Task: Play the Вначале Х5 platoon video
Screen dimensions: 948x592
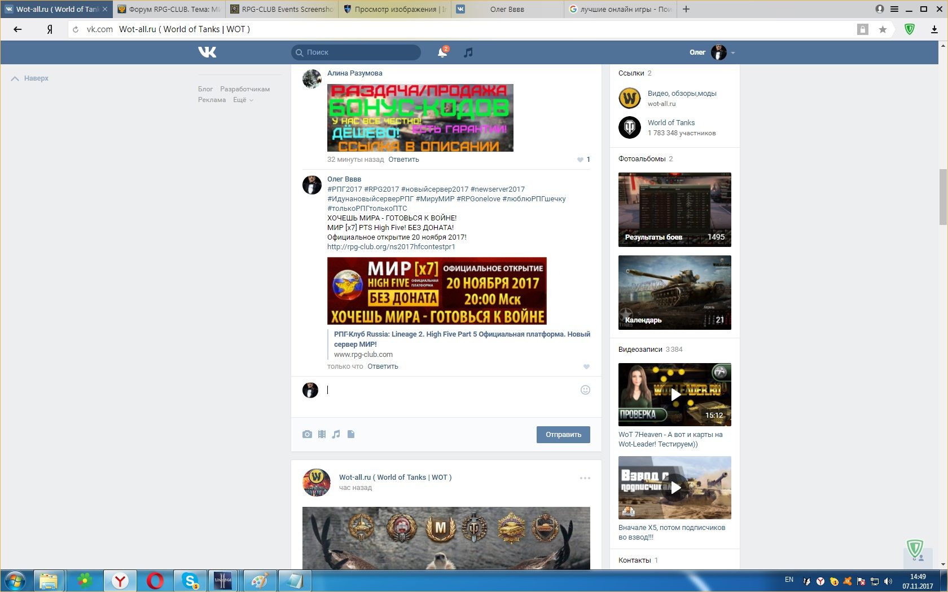Action: pos(675,488)
